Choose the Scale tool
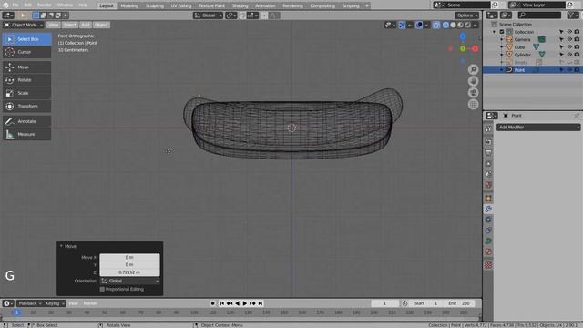The width and height of the screenshot is (583, 328). tap(26, 93)
